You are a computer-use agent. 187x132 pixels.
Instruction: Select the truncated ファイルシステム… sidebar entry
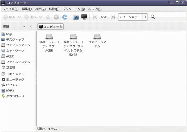tap(18, 62)
